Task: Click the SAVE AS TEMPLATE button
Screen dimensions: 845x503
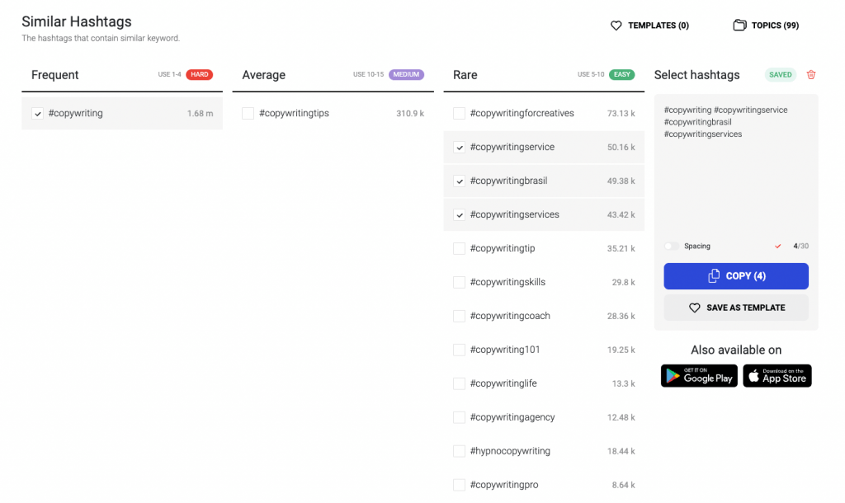Action: point(736,308)
